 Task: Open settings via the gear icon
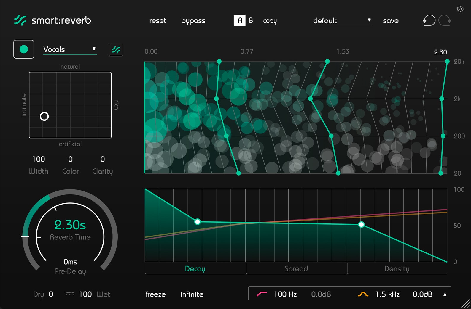(460, 9)
